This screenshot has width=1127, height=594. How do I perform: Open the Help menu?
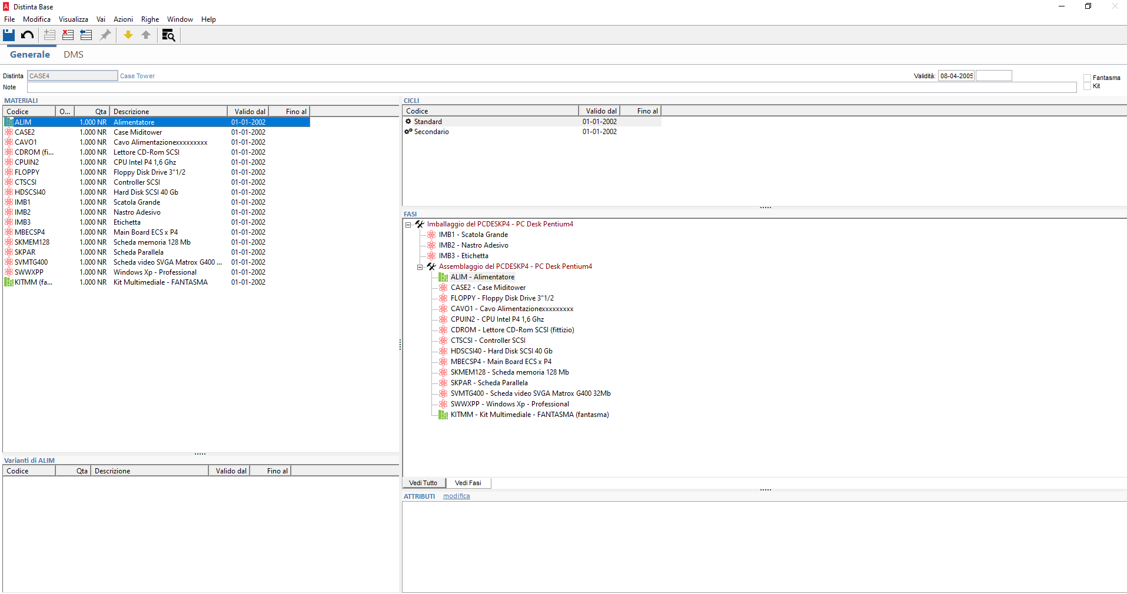[x=208, y=19]
